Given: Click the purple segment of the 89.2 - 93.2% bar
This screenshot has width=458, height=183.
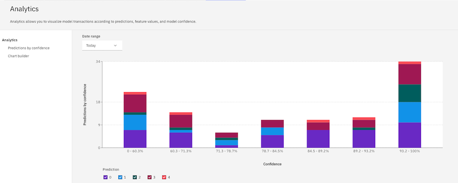Looking at the screenshot, I should [x=364, y=139].
